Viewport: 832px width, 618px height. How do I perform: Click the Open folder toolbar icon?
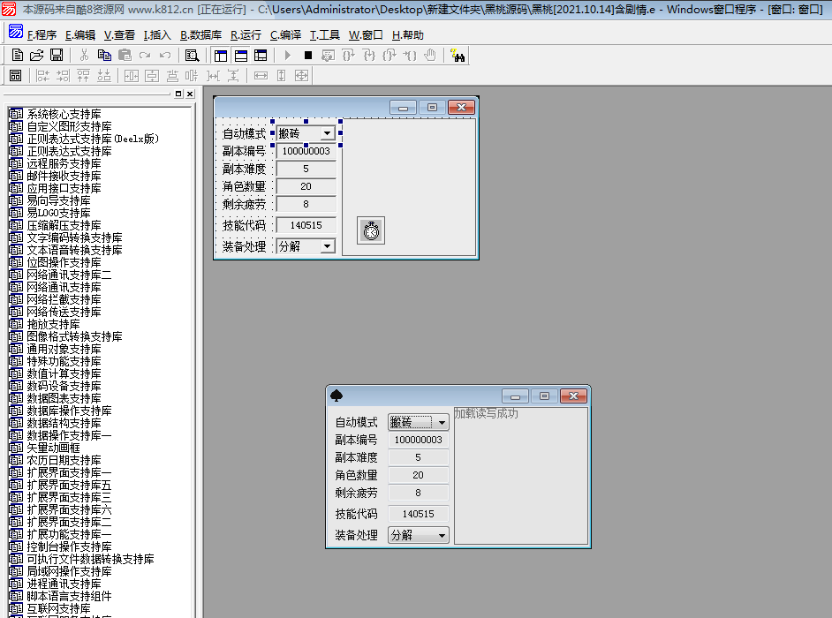[x=36, y=56]
